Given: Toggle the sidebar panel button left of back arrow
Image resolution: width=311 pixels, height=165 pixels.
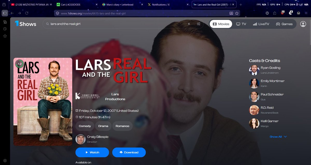Looking at the screenshot, I should (x=5, y=13).
